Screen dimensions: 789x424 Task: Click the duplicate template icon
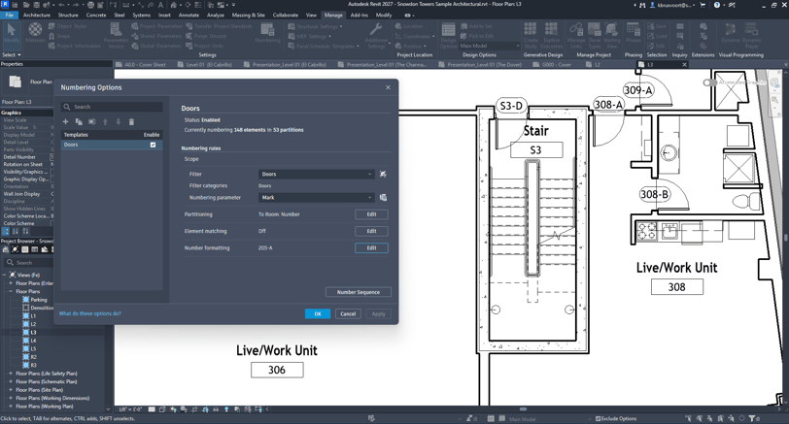[x=79, y=122]
